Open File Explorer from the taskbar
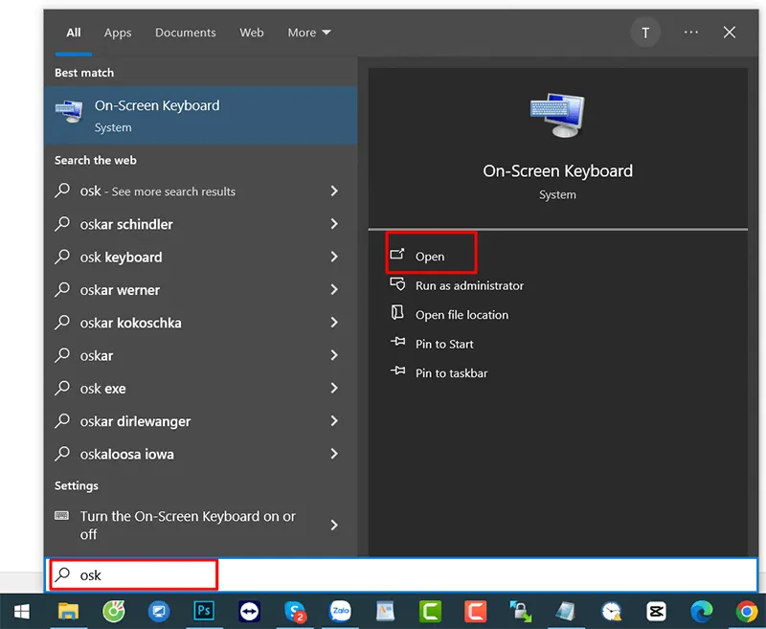This screenshot has height=629, width=766. coord(68,611)
